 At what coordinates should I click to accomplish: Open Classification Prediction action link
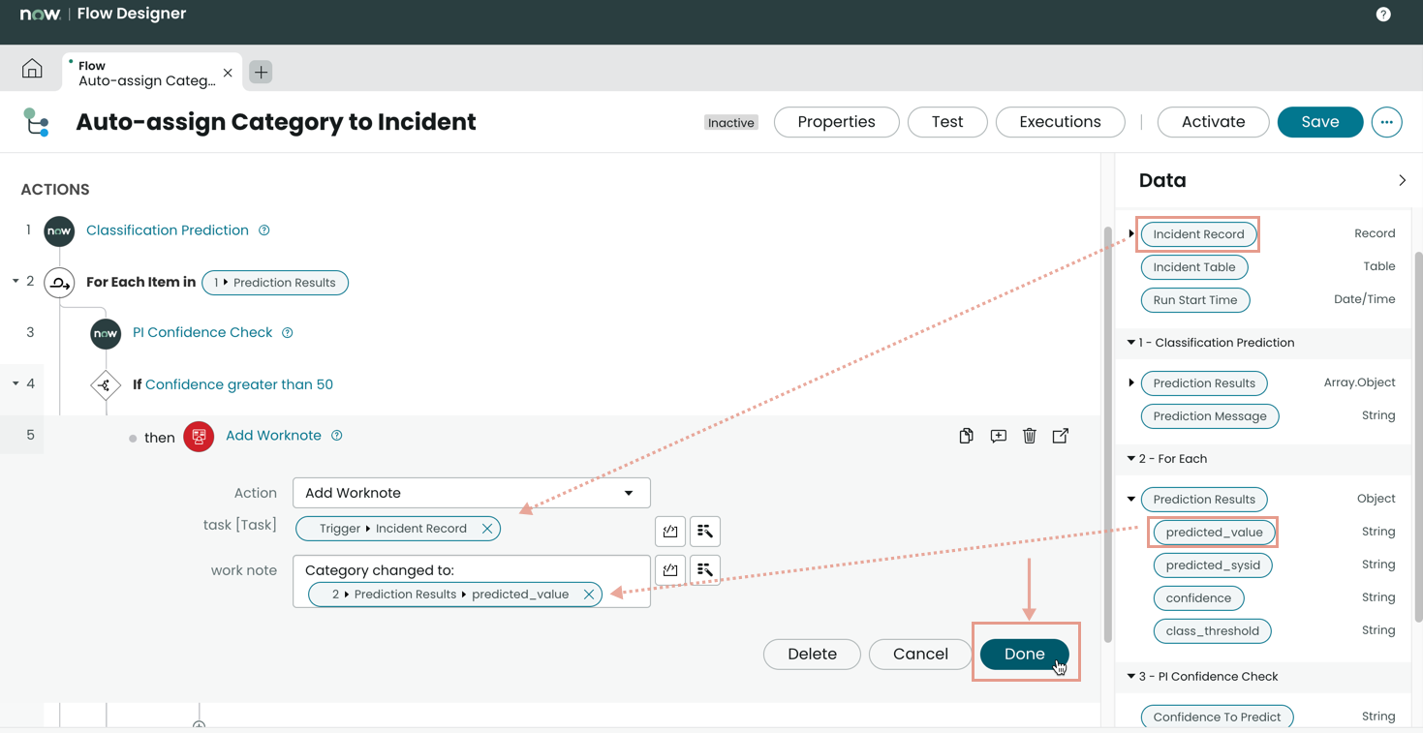168,230
